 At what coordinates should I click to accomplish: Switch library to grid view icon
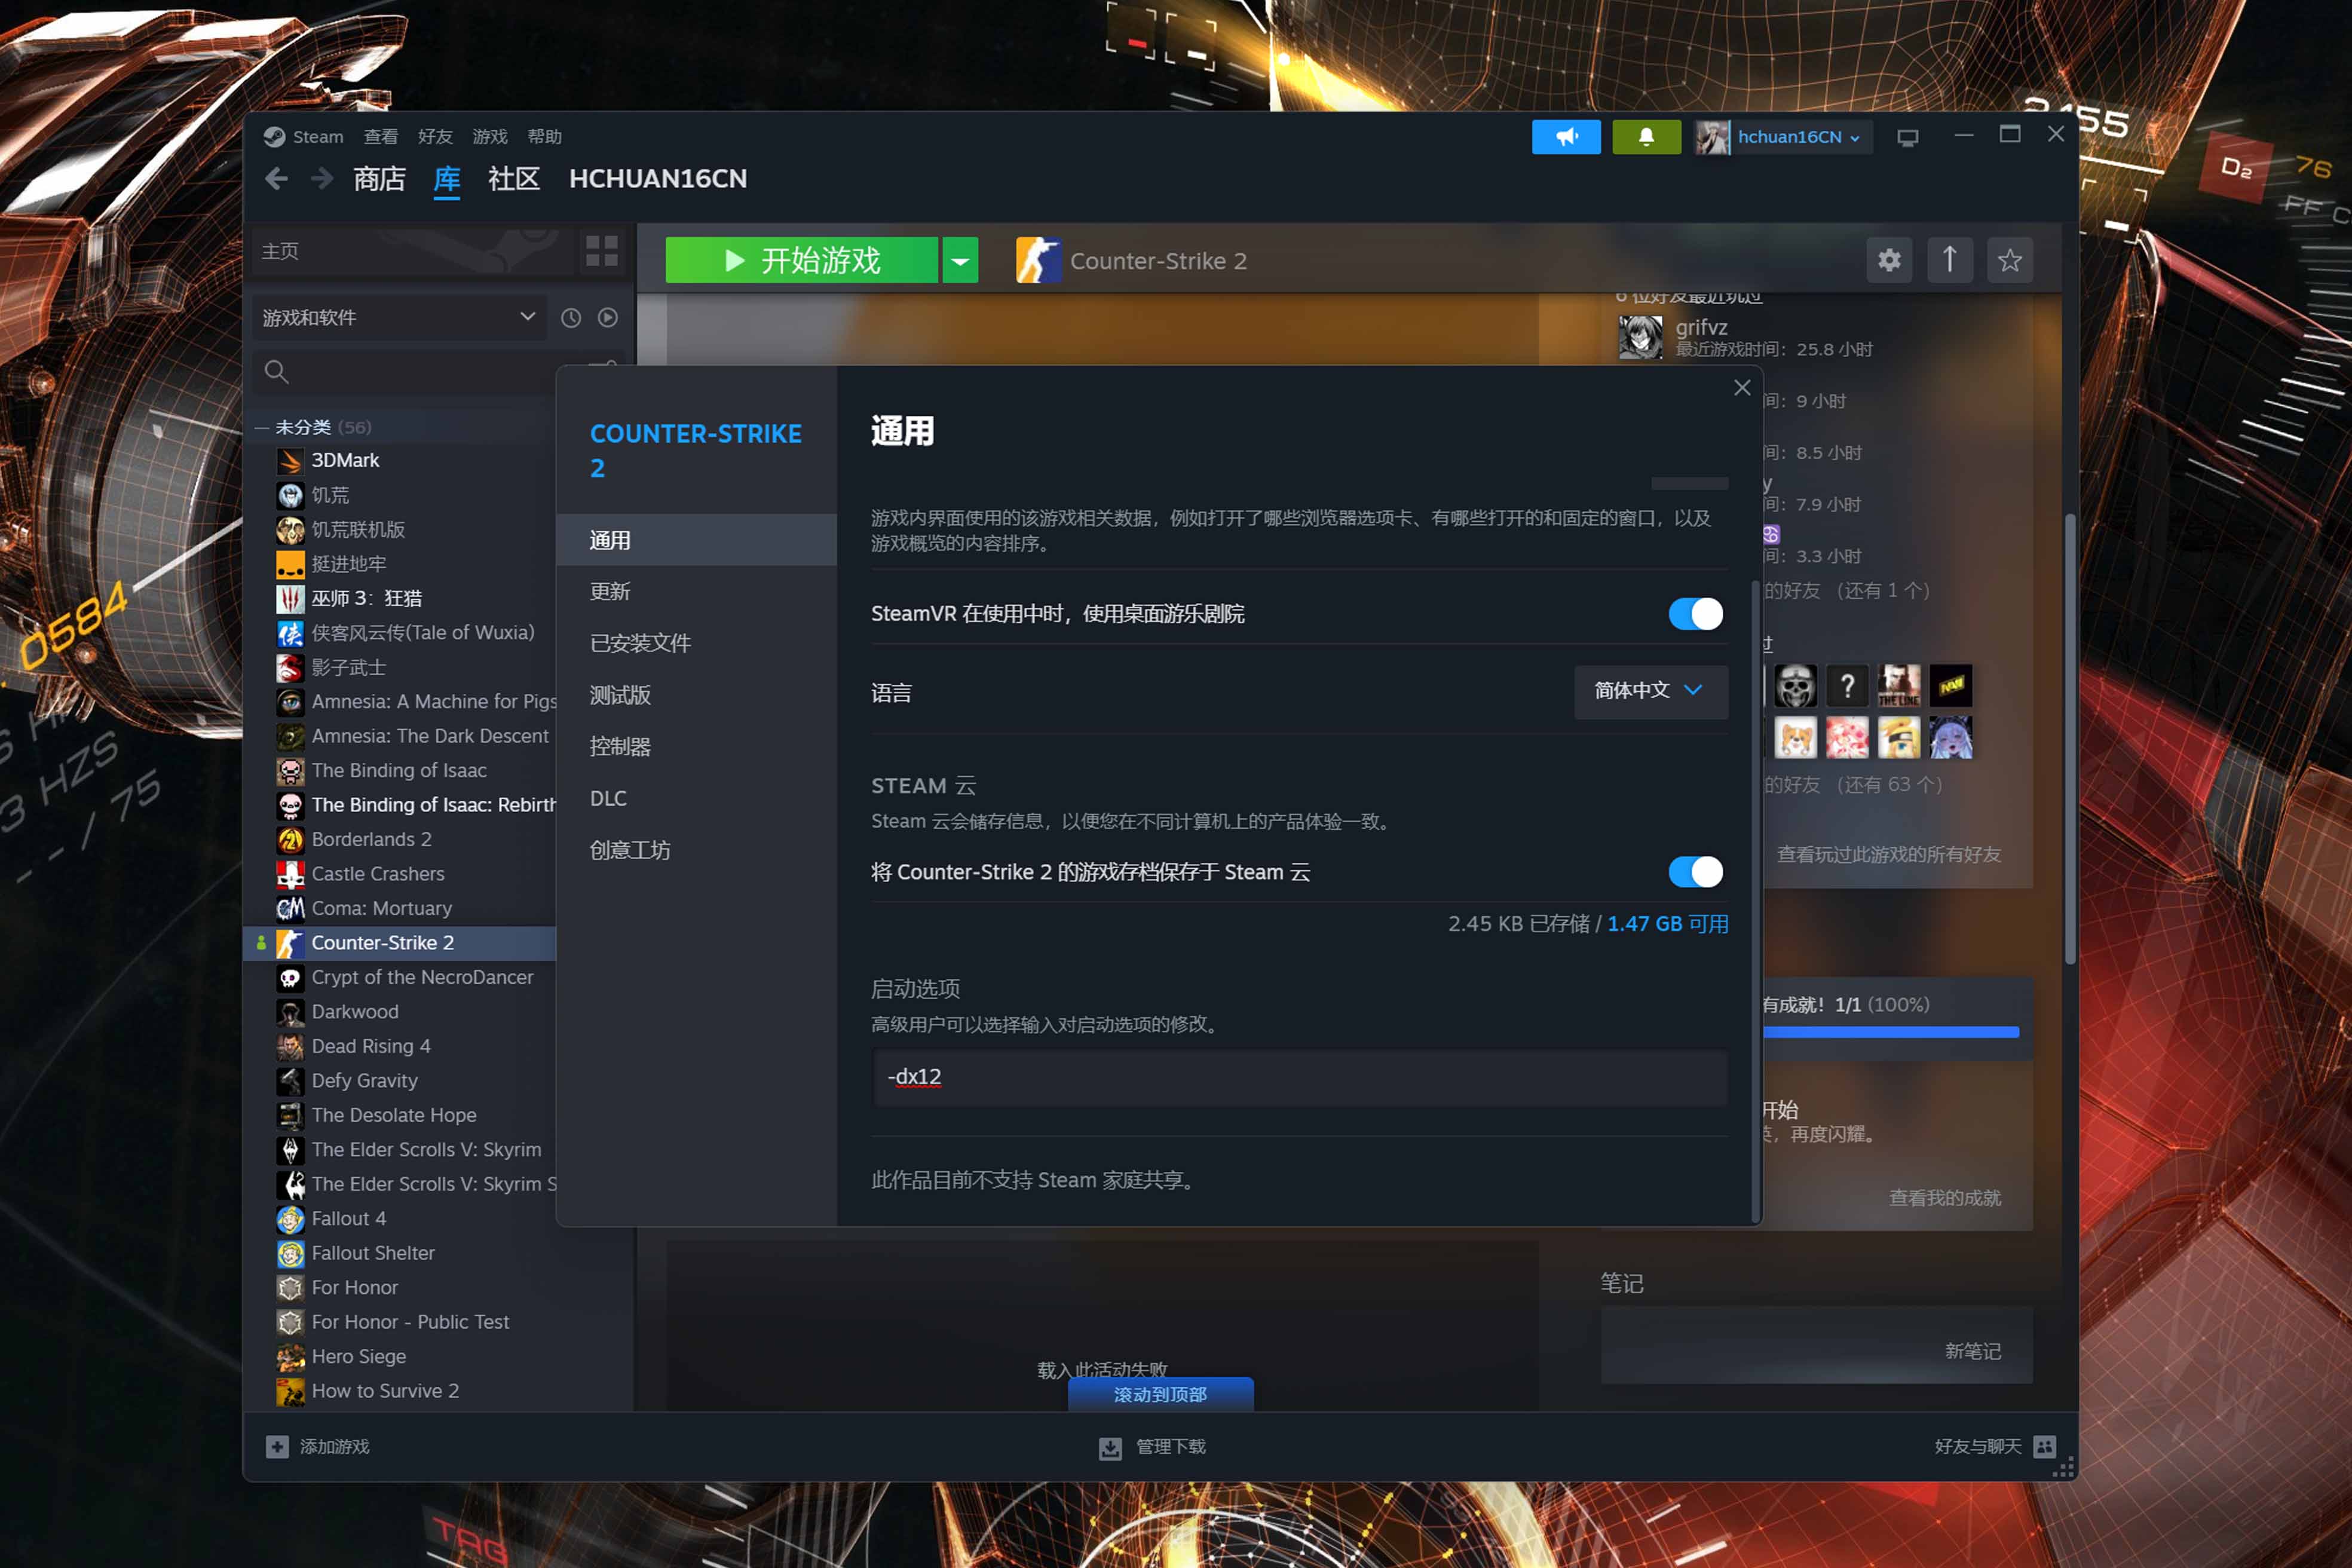[x=601, y=251]
